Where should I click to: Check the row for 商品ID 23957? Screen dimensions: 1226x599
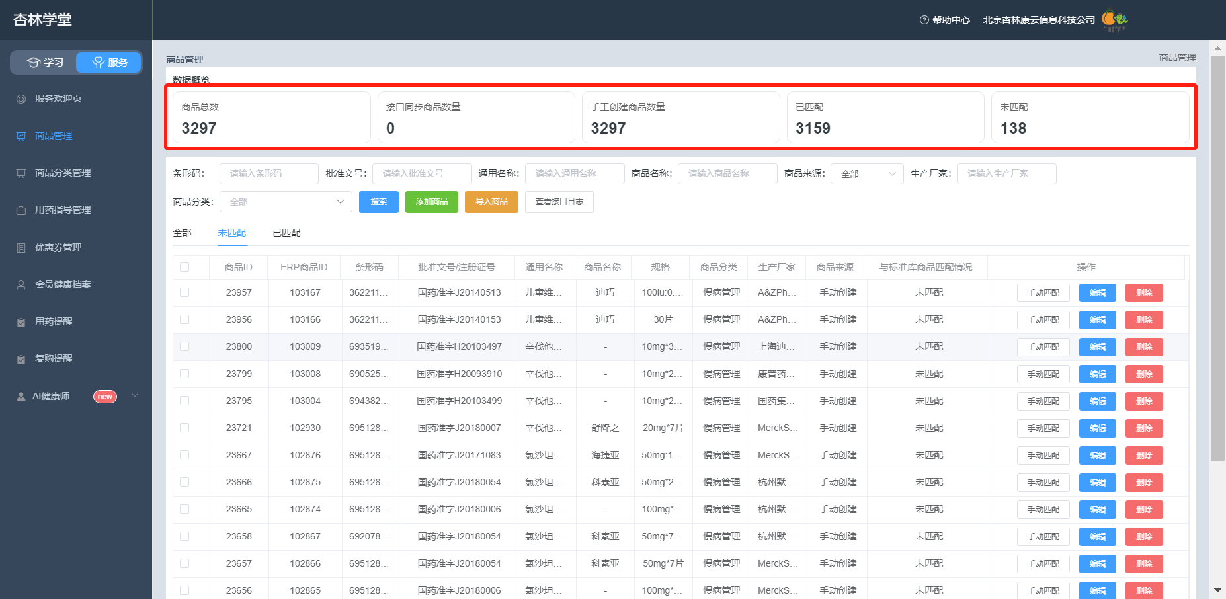tap(184, 292)
